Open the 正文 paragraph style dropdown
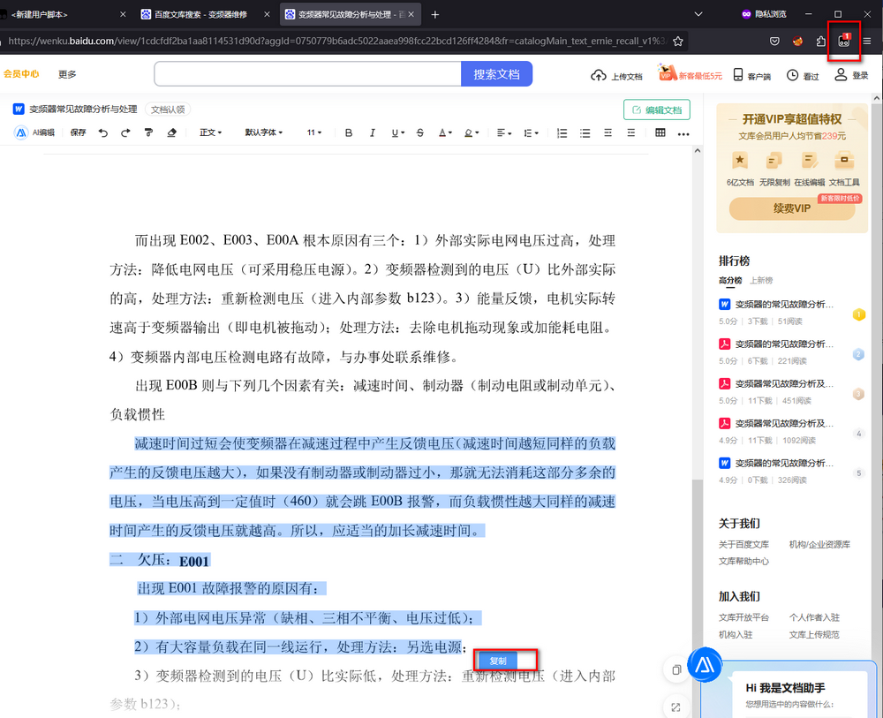This screenshot has height=718, width=883. [x=210, y=132]
